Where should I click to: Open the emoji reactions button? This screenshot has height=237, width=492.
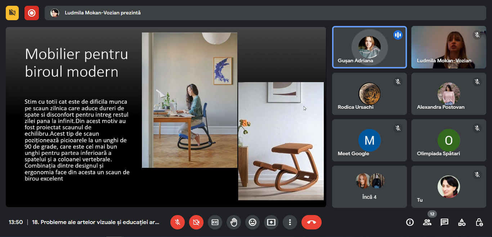click(252, 222)
